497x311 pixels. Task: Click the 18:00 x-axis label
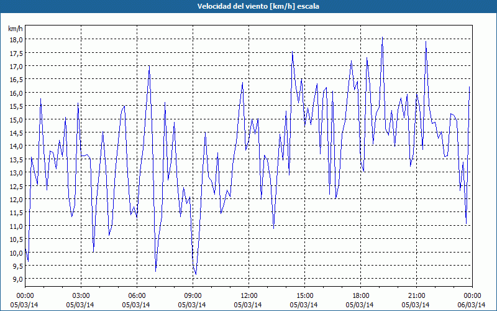[x=360, y=296]
